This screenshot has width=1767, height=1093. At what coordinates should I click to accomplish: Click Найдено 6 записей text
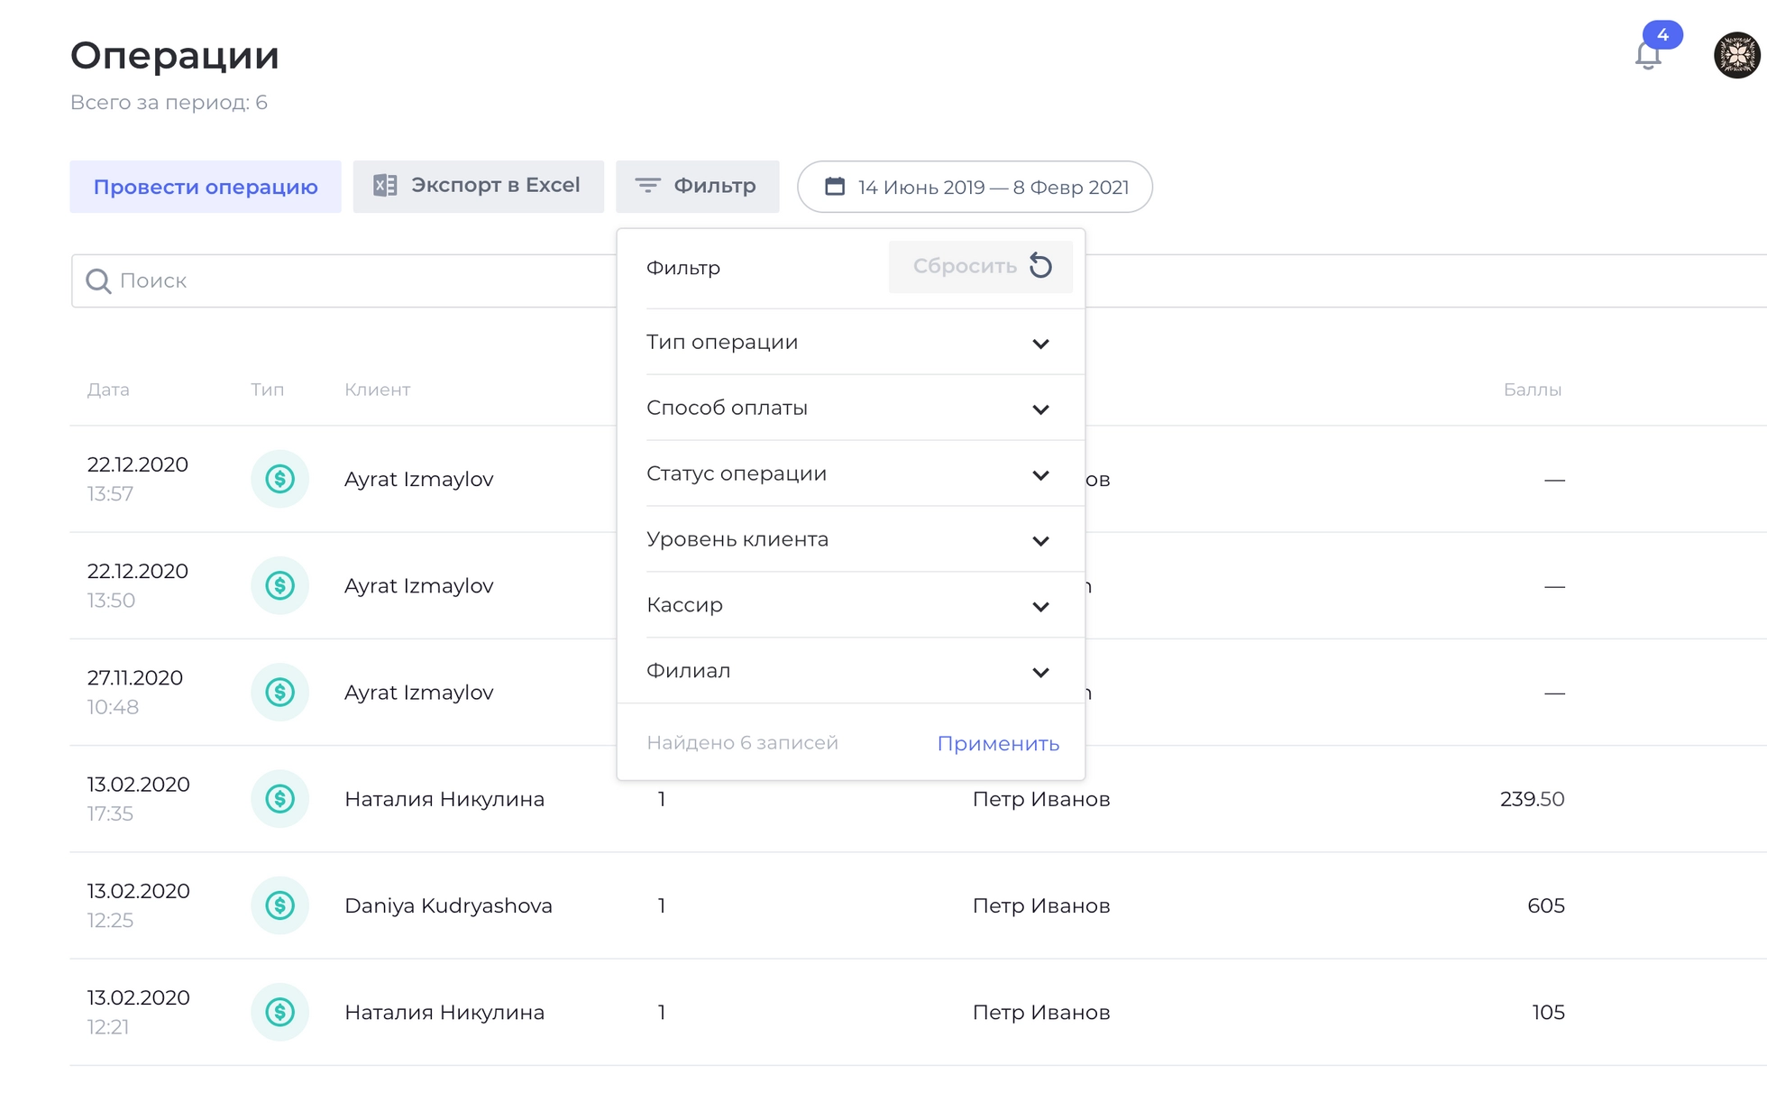[743, 743]
